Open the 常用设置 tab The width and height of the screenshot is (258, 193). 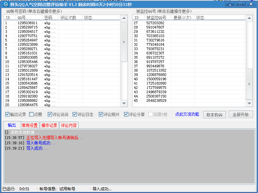(x=30, y=125)
